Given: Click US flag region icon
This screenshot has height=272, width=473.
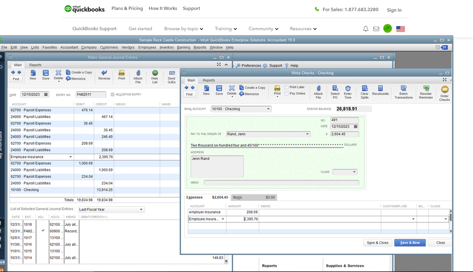Looking at the screenshot, I should pos(400,29).
